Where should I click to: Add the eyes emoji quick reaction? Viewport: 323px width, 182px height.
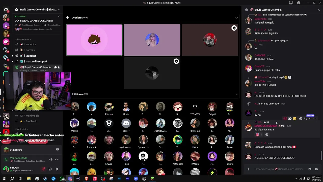290,119
